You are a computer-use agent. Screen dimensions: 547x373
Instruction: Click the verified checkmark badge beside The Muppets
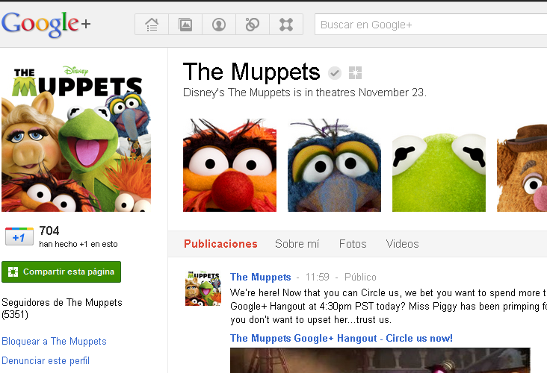335,73
